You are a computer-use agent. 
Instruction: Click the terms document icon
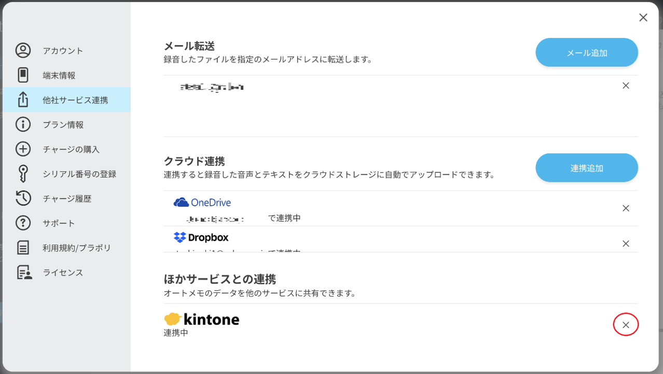[x=23, y=248]
